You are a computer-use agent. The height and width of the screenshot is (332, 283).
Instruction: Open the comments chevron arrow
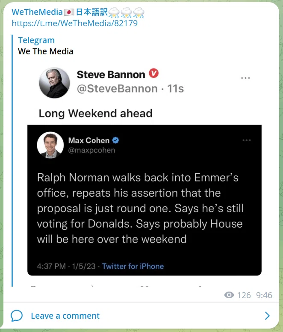(x=267, y=316)
